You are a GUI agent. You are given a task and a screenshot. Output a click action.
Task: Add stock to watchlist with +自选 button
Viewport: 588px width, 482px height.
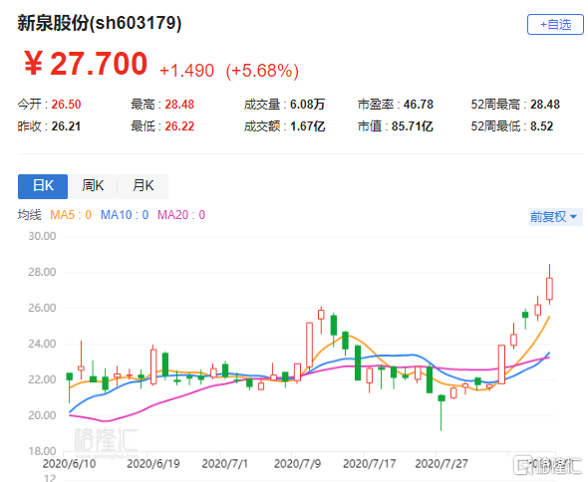pyautogui.click(x=555, y=25)
